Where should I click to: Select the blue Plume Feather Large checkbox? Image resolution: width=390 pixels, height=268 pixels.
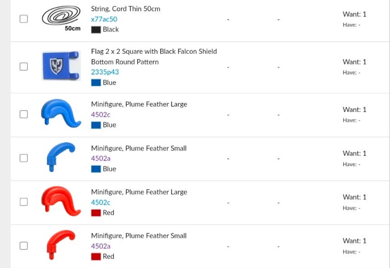coord(23,114)
